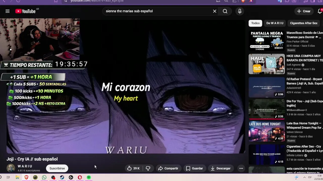The width and height of the screenshot is (323, 181).
Task: Open File Explorer from the taskbar
Action: pyautogui.click(x=17, y=177)
